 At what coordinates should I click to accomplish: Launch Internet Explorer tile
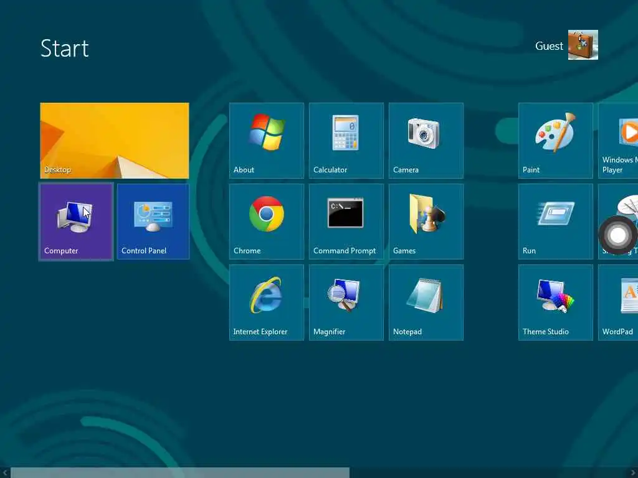point(267,302)
